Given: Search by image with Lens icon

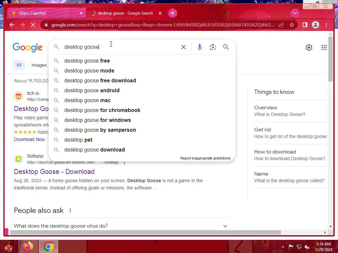Looking at the screenshot, I should click(213, 47).
